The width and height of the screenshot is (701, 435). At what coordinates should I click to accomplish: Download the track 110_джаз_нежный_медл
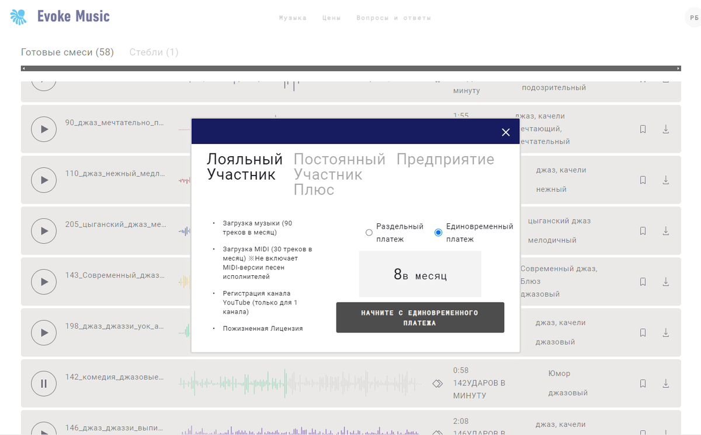(665, 180)
